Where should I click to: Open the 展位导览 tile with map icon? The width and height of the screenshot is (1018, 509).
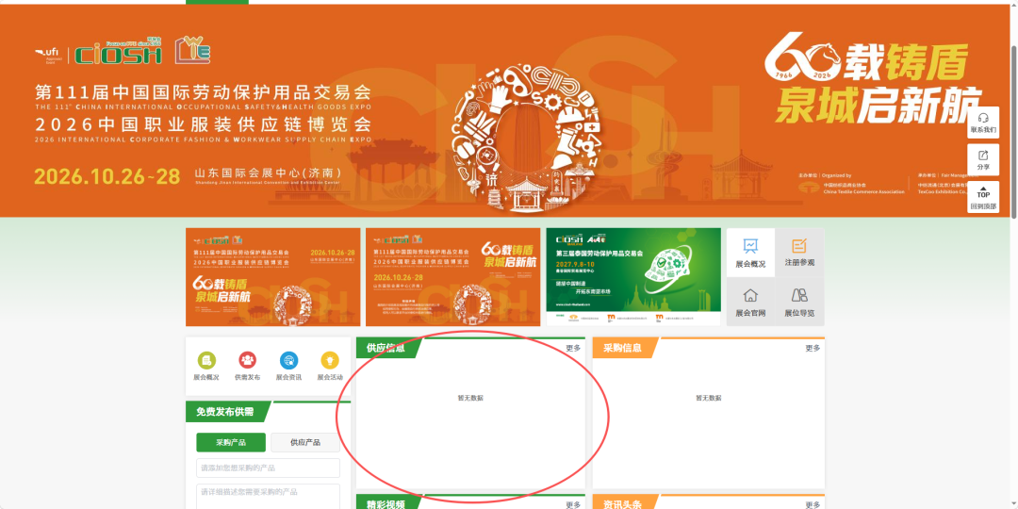click(x=799, y=302)
